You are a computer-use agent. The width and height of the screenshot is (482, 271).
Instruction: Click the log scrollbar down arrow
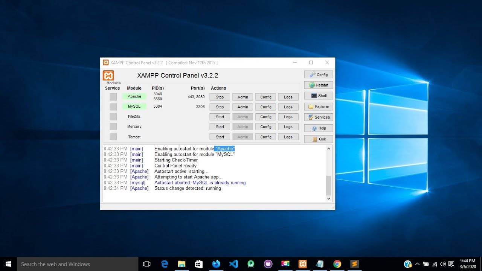[329, 198]
